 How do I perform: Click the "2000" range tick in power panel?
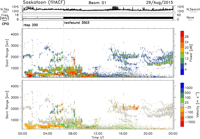14,57
